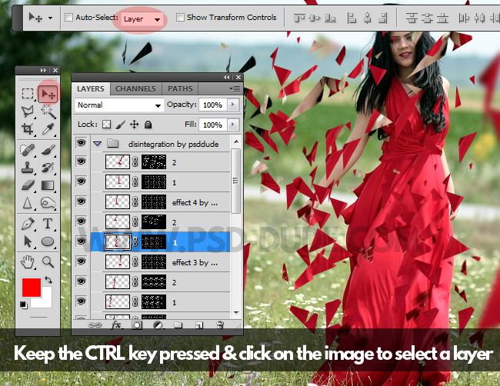Open the Opacity slider arrow
Screen dimensions: 500x386
pos(233,105)
